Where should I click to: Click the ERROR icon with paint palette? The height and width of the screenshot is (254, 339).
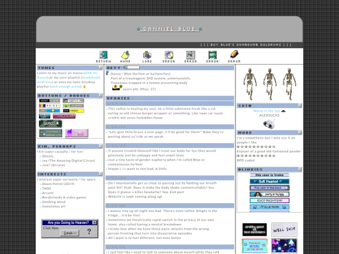[169, 55]
